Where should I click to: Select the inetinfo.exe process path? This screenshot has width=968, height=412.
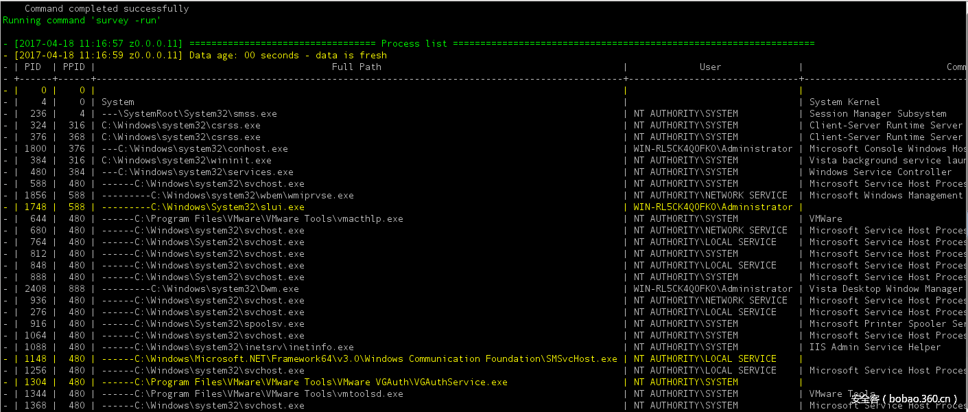tap(228, 347)
